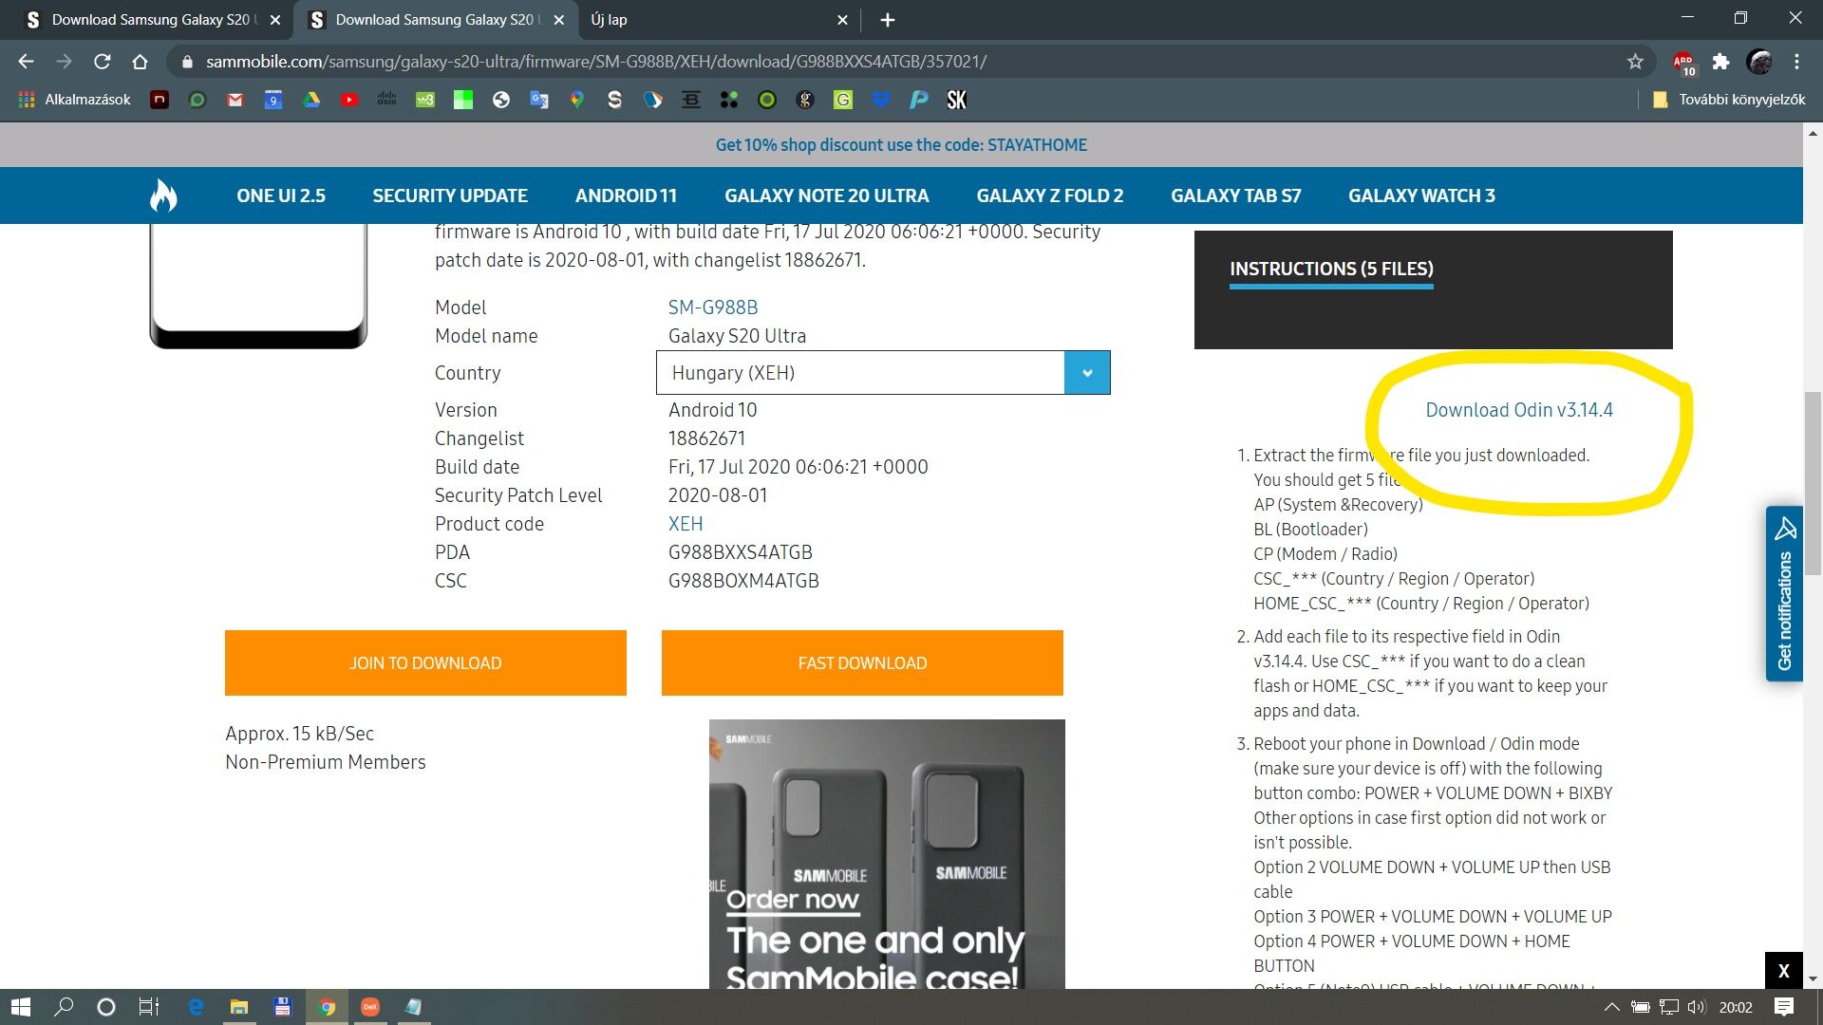Open GALAXY WATCH 3 menu item
Image resolution: width=1823 pixels, height=1025 pixels.
[x=1421, y=196]
